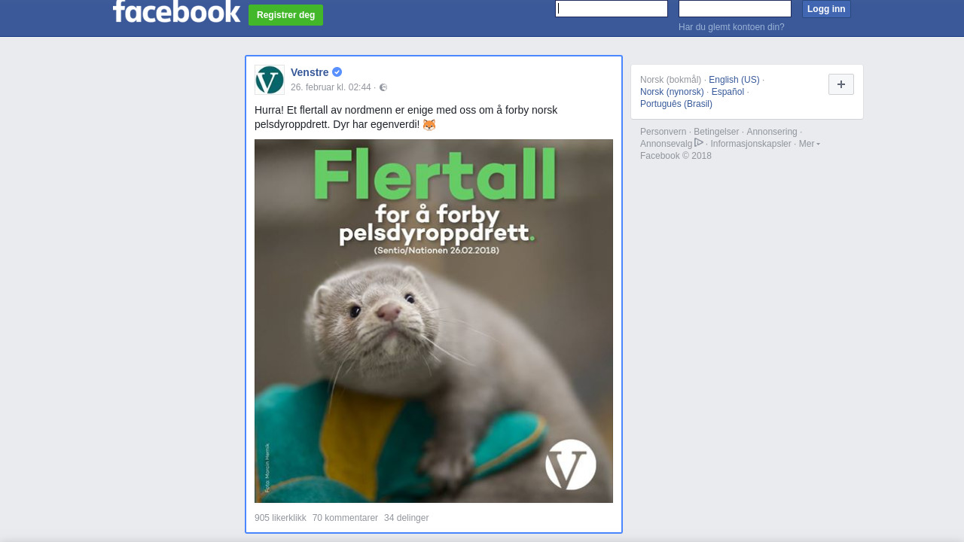Click the Logg inn button

[x=826, y=9]
